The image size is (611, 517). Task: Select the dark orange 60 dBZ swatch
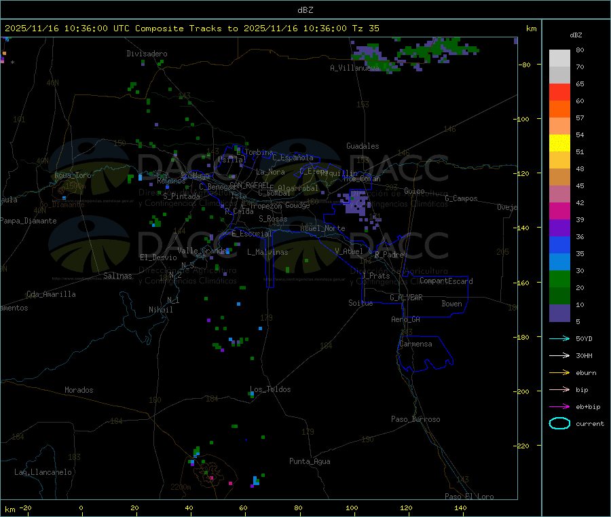559,109
